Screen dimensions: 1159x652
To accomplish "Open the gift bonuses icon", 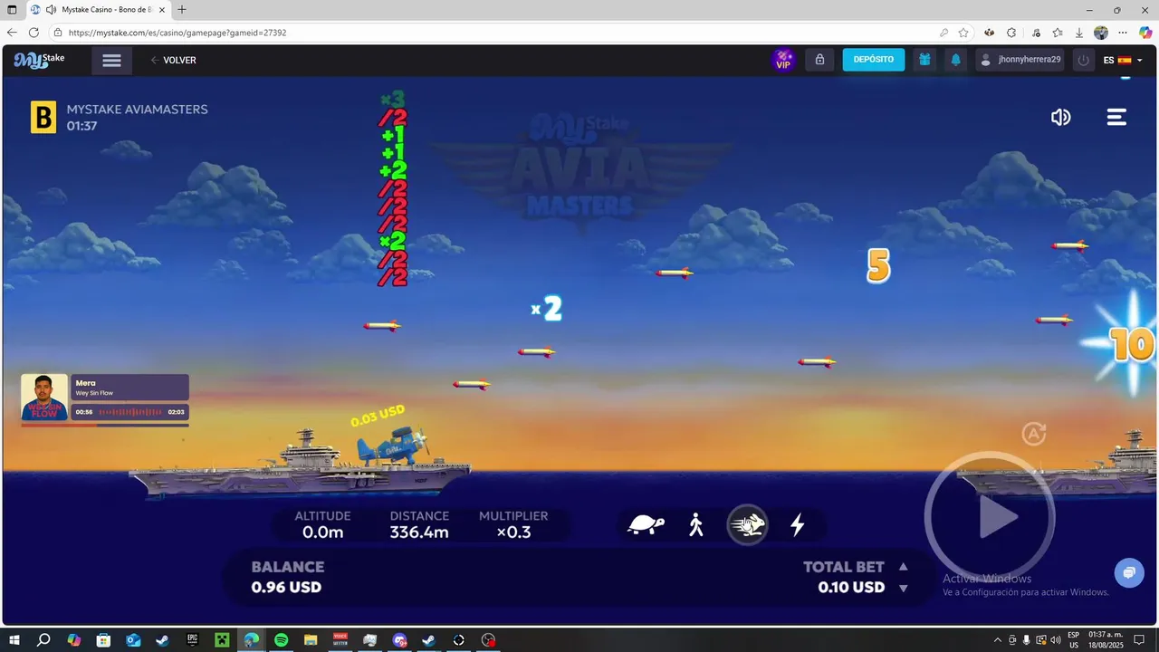I will click(924, 60).
